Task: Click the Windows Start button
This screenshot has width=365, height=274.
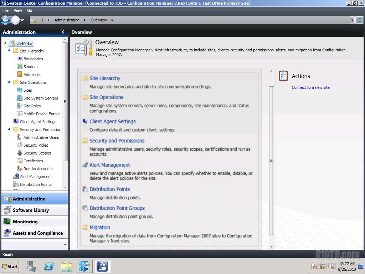Action: [10, 266]
